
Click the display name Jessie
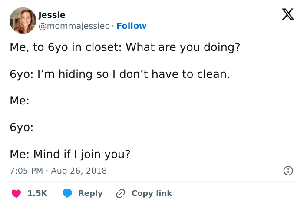[52, 15]
